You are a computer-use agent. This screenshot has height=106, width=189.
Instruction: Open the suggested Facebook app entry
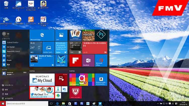tap(11, 73)
